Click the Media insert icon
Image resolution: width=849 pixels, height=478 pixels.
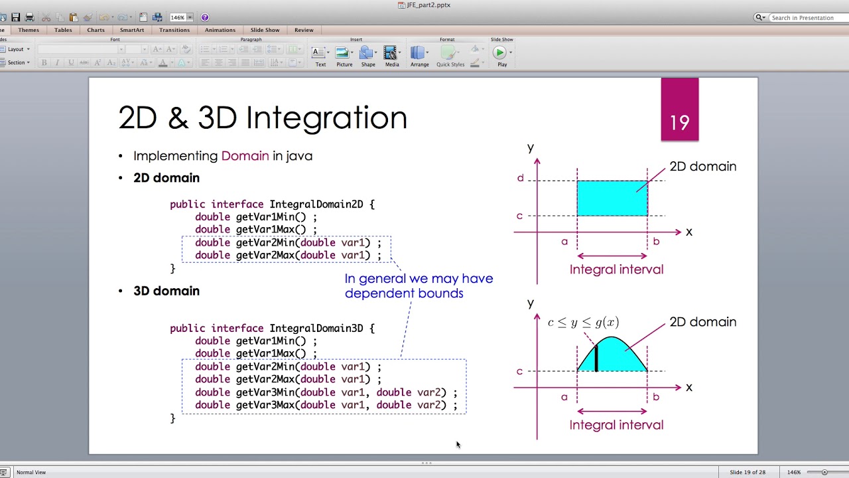coord(392,56)
